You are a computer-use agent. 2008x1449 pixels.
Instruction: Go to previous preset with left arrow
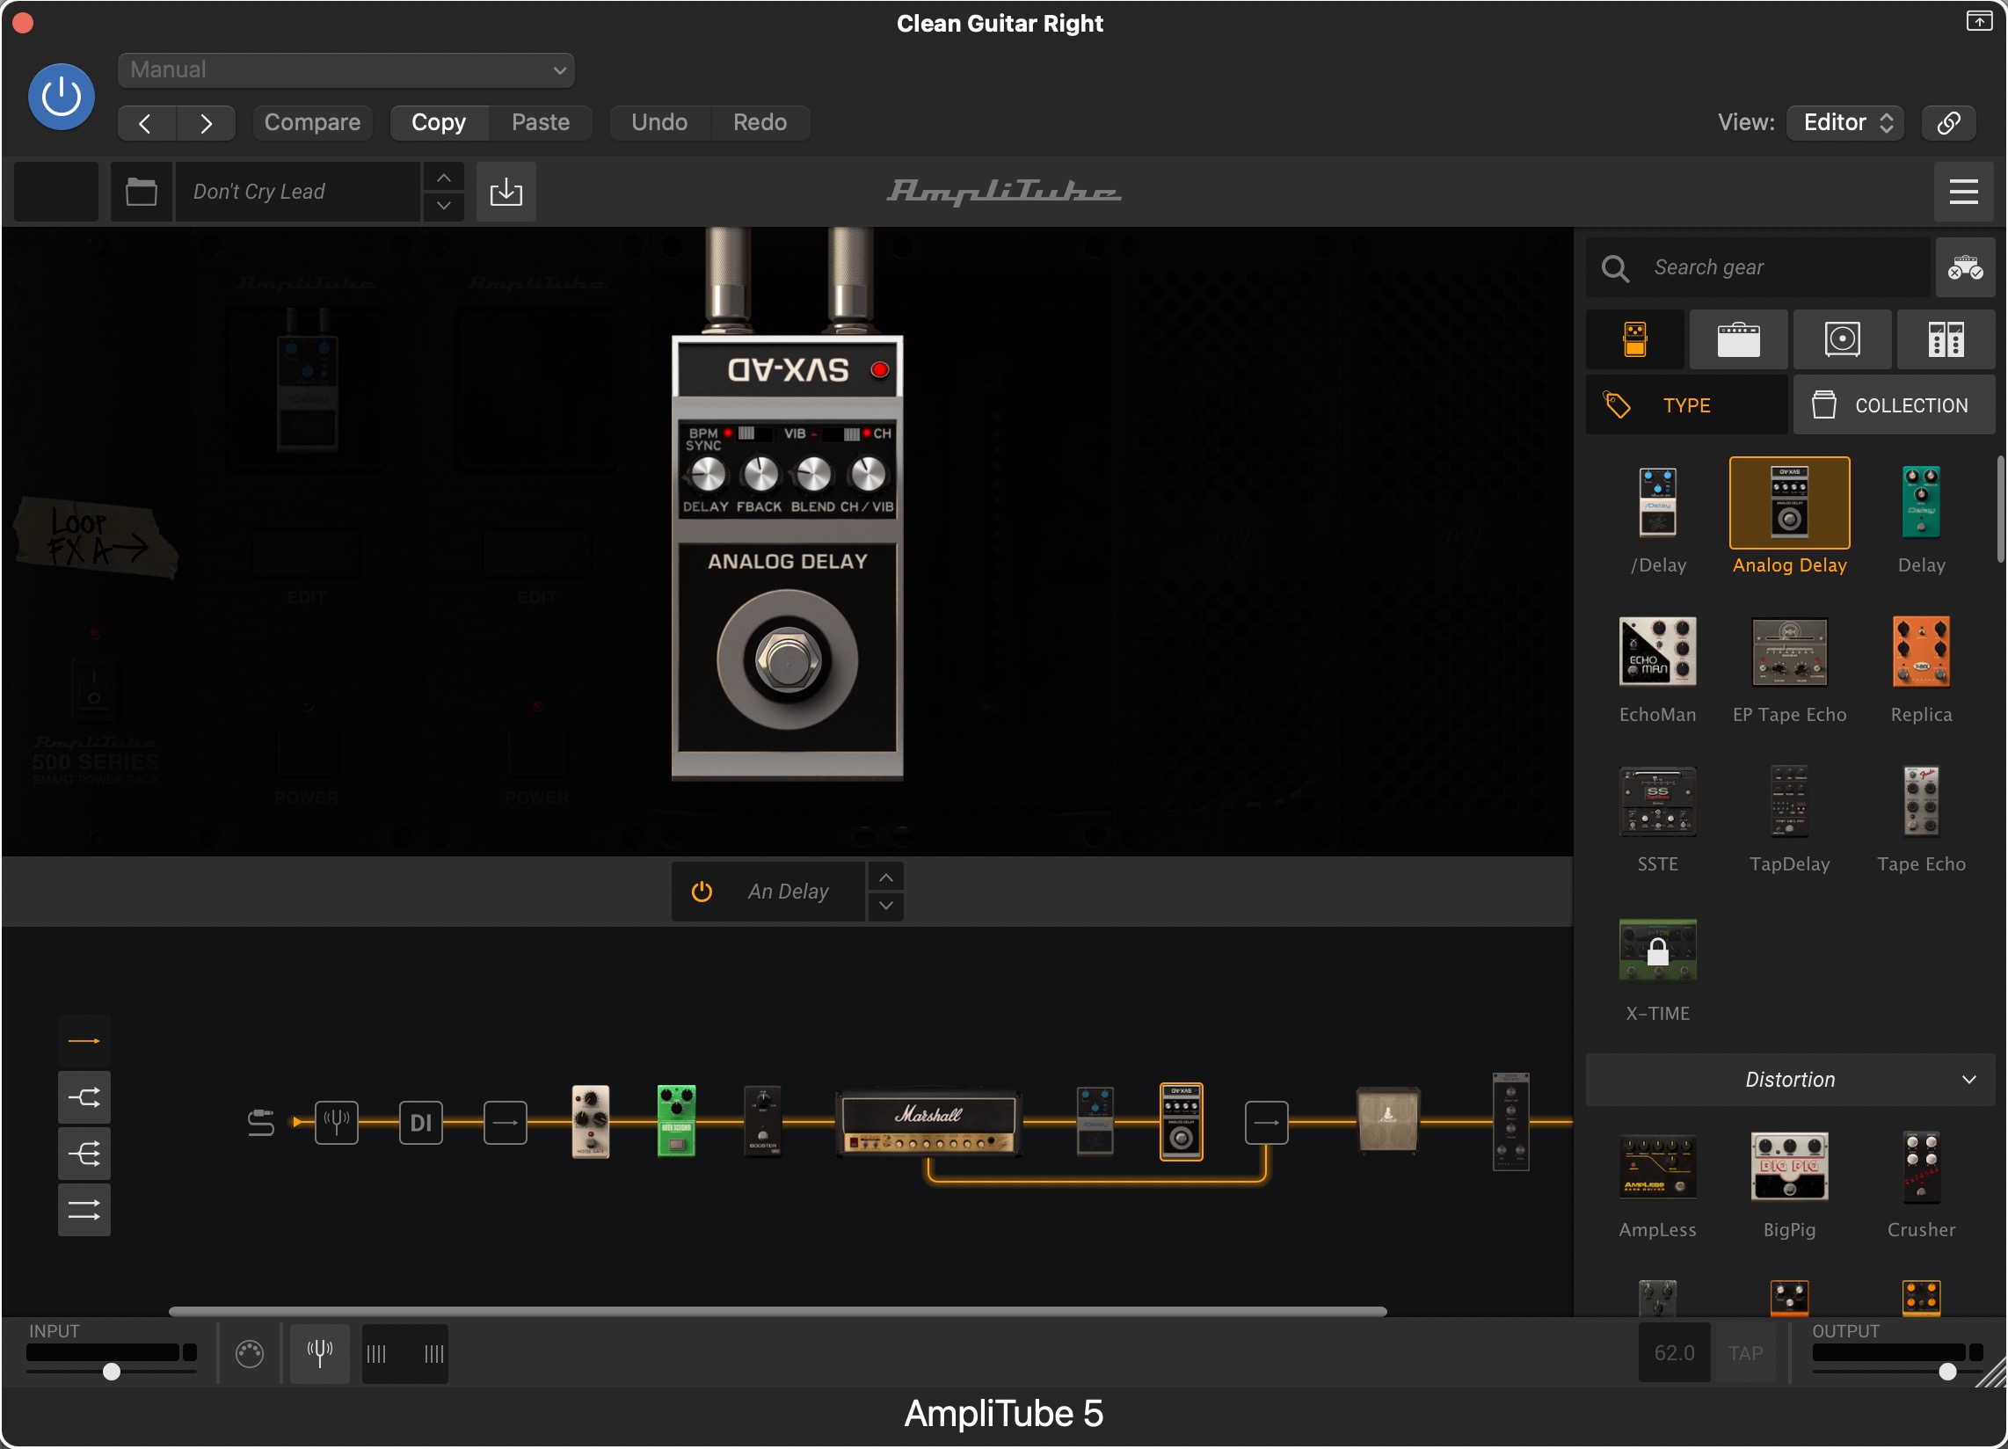146,123
